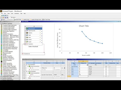121x90 pixels.
Task: Click the Save project icon in toolbar
Action: (x=5, y=17)
